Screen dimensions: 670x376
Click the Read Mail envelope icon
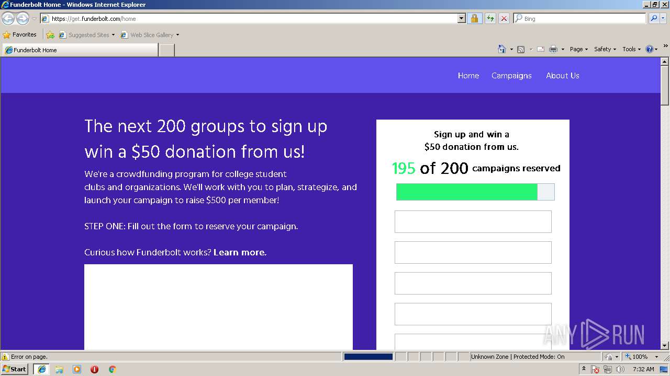(x=541, y=49)
